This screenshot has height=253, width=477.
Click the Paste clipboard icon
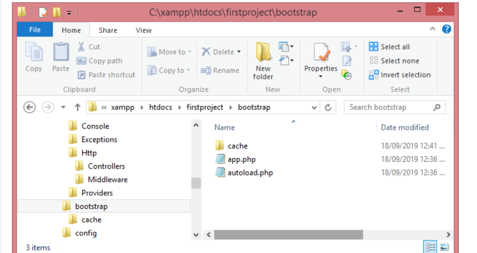tap(61, 53)
